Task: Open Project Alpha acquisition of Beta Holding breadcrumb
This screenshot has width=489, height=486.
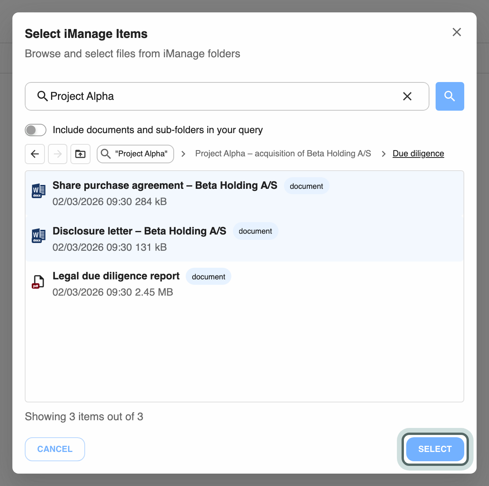Action: pyautogui.click(x=283, y=154)
